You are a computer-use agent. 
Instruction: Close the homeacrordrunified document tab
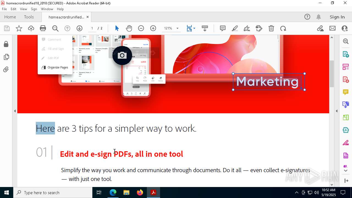point(87,17)
